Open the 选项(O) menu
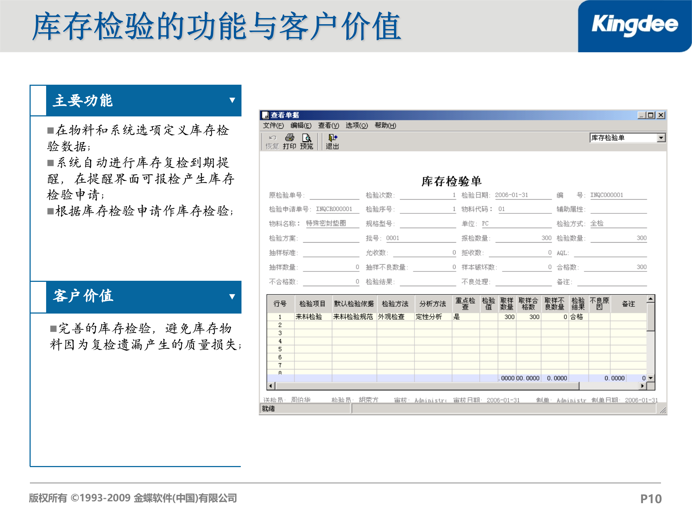Screen dimensions: 692x519 point(356,126)
